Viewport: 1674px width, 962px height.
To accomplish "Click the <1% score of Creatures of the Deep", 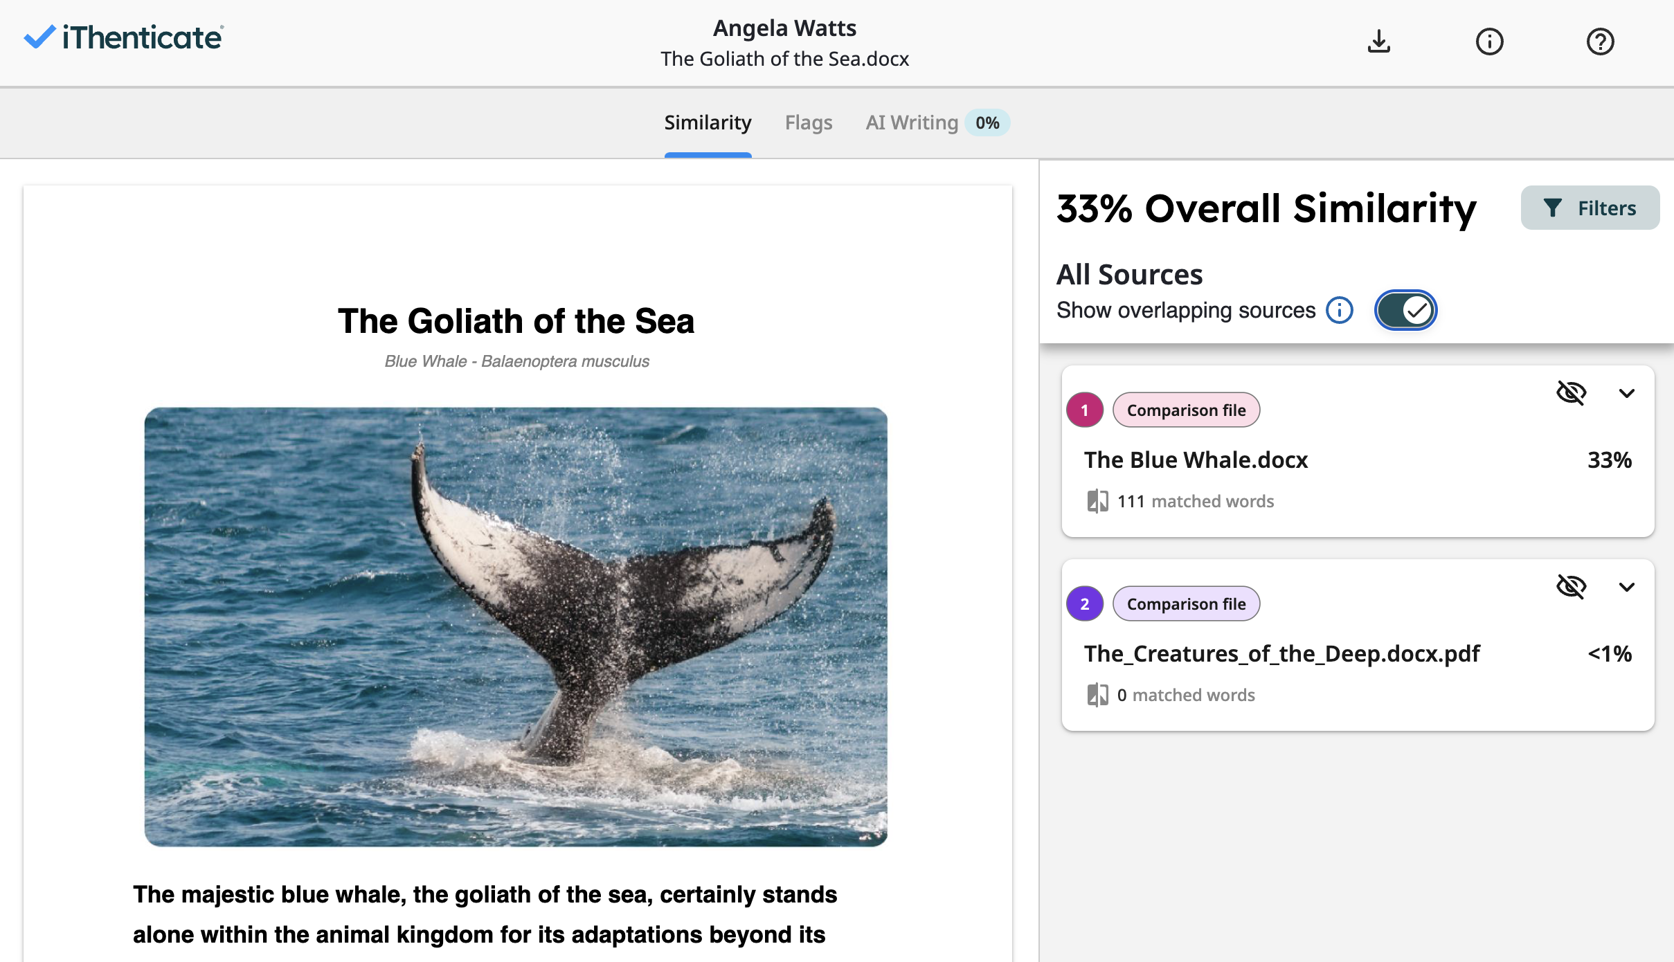I will point(1610,653).
